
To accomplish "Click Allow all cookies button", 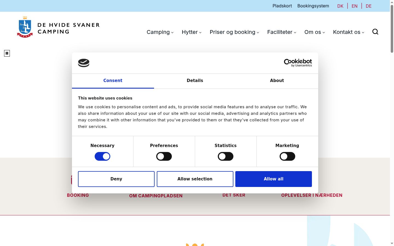I will pos(274,179).
